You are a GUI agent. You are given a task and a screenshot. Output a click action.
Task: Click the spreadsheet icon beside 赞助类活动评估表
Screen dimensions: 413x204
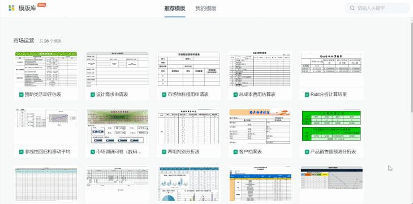pyautogui.click(x=21, y=95)
